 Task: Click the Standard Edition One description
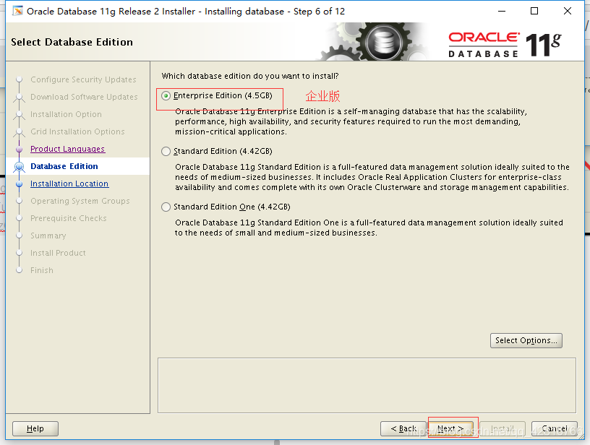coord(369,228)
